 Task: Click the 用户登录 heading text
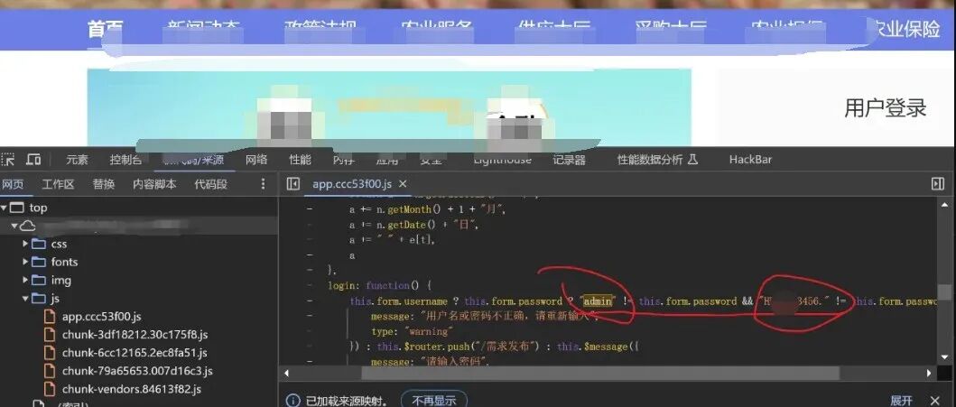pos(886,108)
